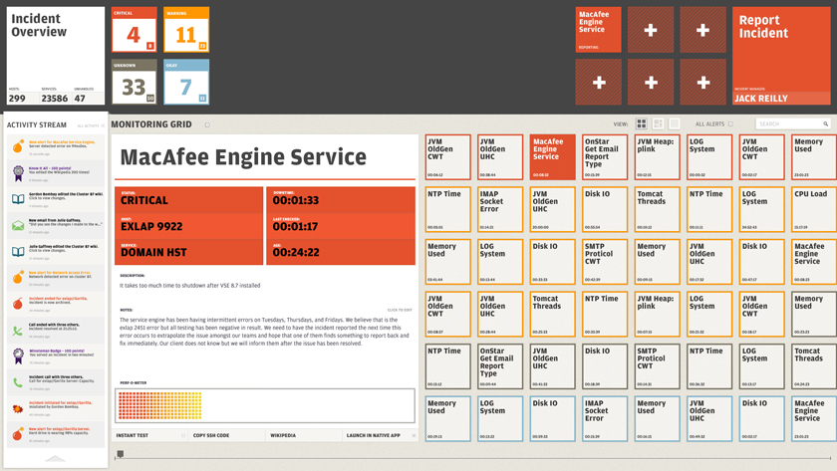Switch to the small-tile grid view

coord(641,123)
